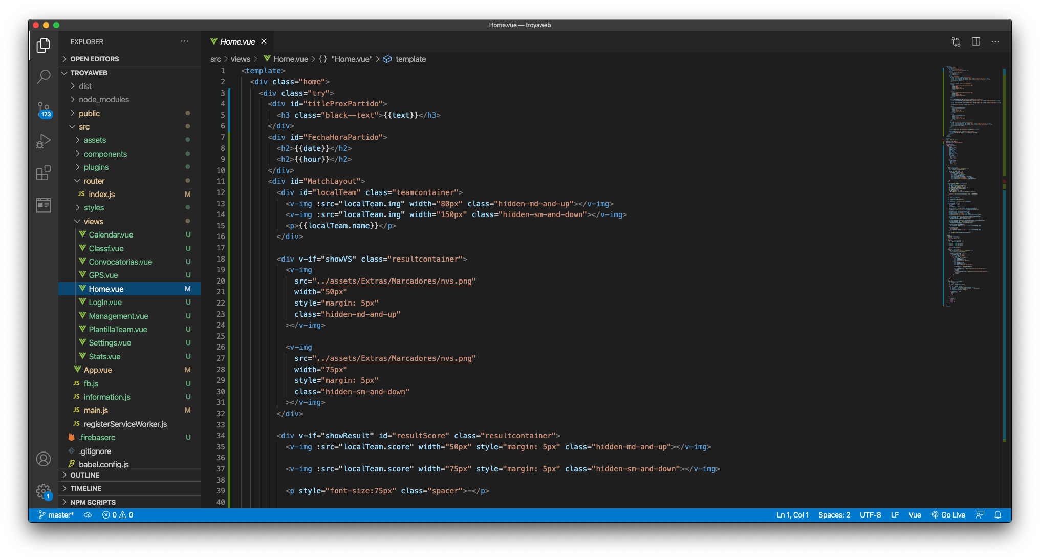
Task: Open the Extensions view
Action: tap(44, 173)
